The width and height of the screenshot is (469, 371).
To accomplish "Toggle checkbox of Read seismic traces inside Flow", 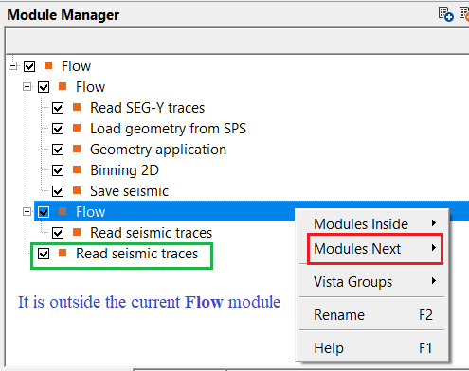I will pos(58,233).
